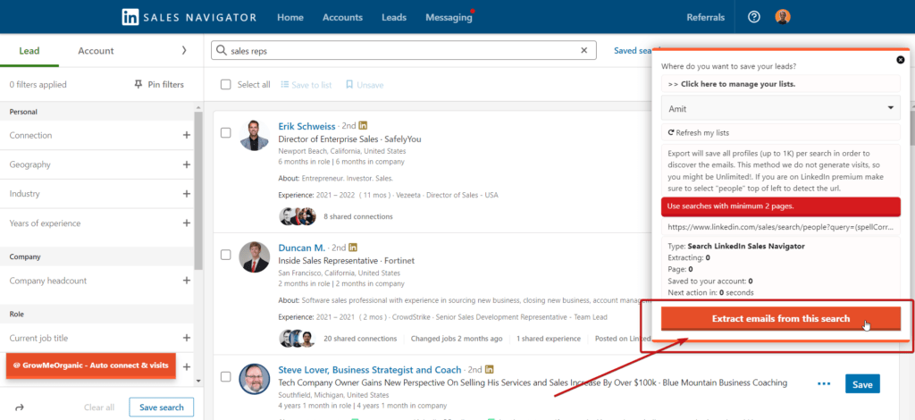The image size is (915, 420).
Task: Click the Refresh my lists text
Action: point(702,132)
